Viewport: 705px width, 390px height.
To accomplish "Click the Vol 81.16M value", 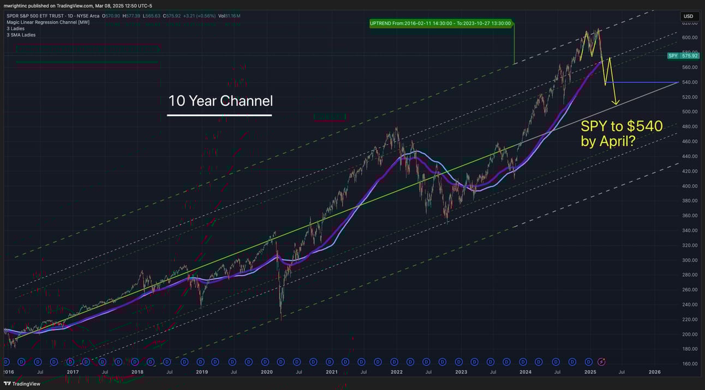I will pos(229,16).
